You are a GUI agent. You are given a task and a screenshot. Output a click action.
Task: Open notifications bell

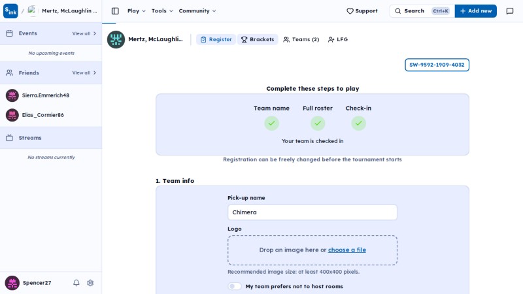76,283
